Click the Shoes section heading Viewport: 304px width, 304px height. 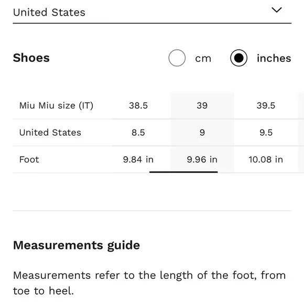coord(31,58)
